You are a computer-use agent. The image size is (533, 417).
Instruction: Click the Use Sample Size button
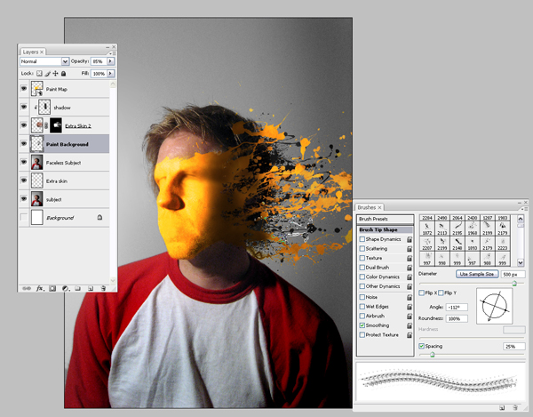[x=476, y=274]
